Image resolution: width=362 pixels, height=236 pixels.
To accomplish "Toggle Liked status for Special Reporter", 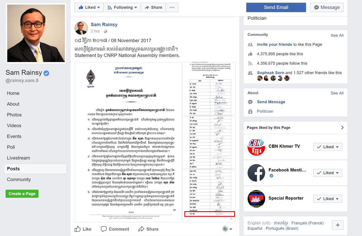I will pyautogui.click(x=328, y=199).
